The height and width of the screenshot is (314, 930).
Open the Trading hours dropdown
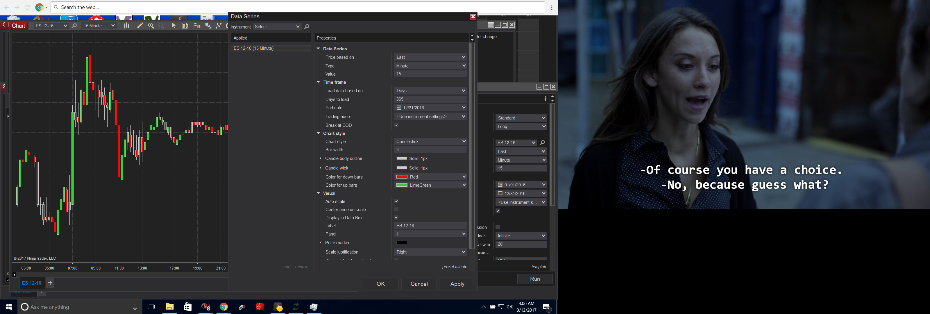click(x=430, y=116)
